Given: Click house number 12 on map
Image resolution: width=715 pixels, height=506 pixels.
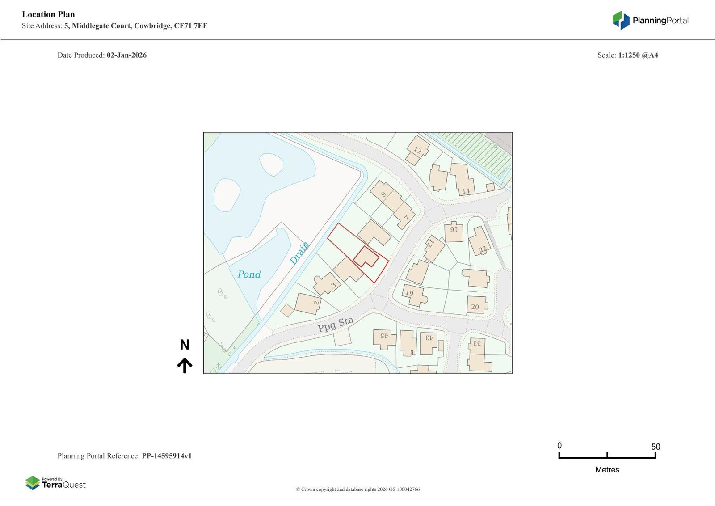Looking at the screenshot, I should (417, 150).
